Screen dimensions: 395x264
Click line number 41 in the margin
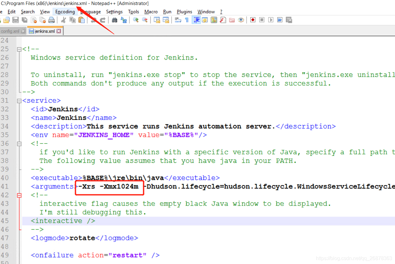[x=5, y=187]
